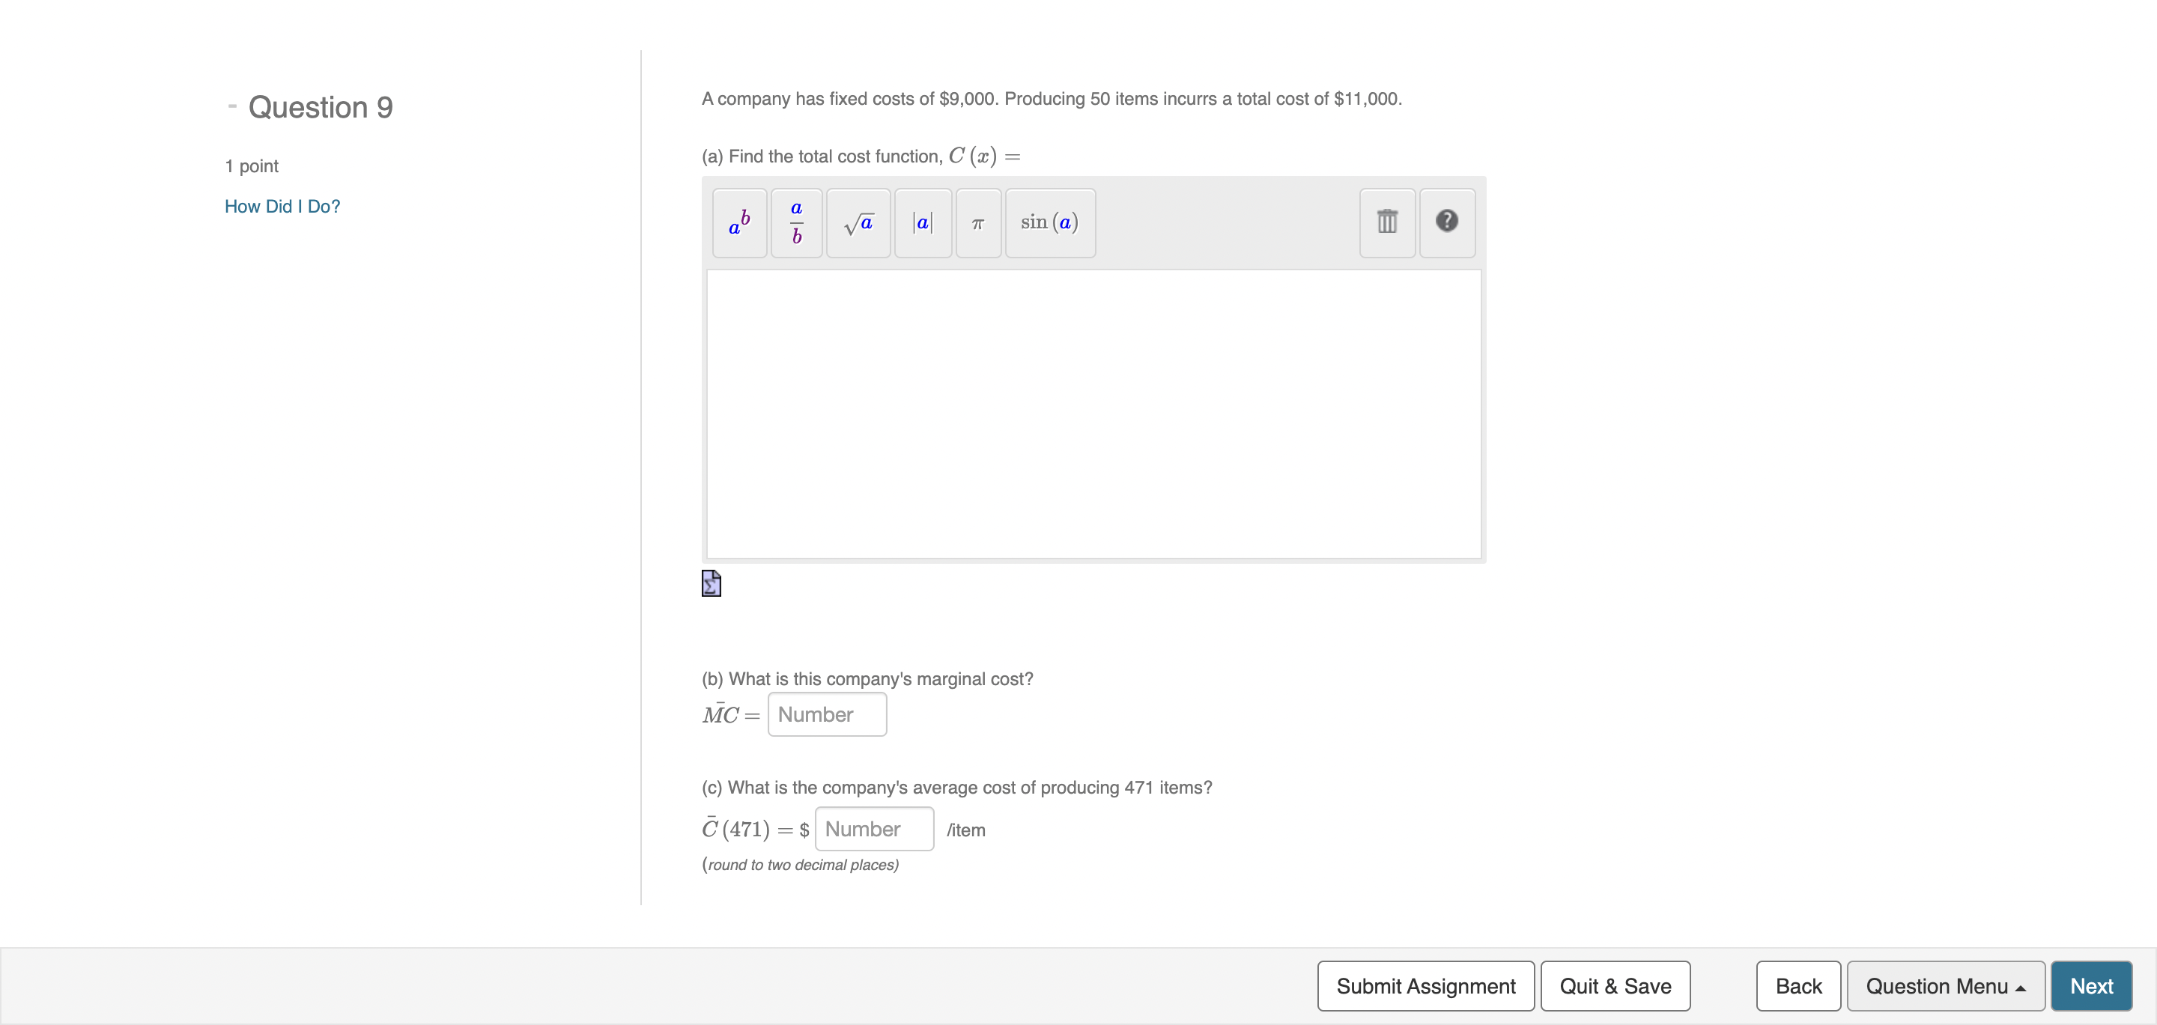Screen dimensions: 2157x1025
Task: Insert absolute value bars |a|
Action: coord(922,223)
